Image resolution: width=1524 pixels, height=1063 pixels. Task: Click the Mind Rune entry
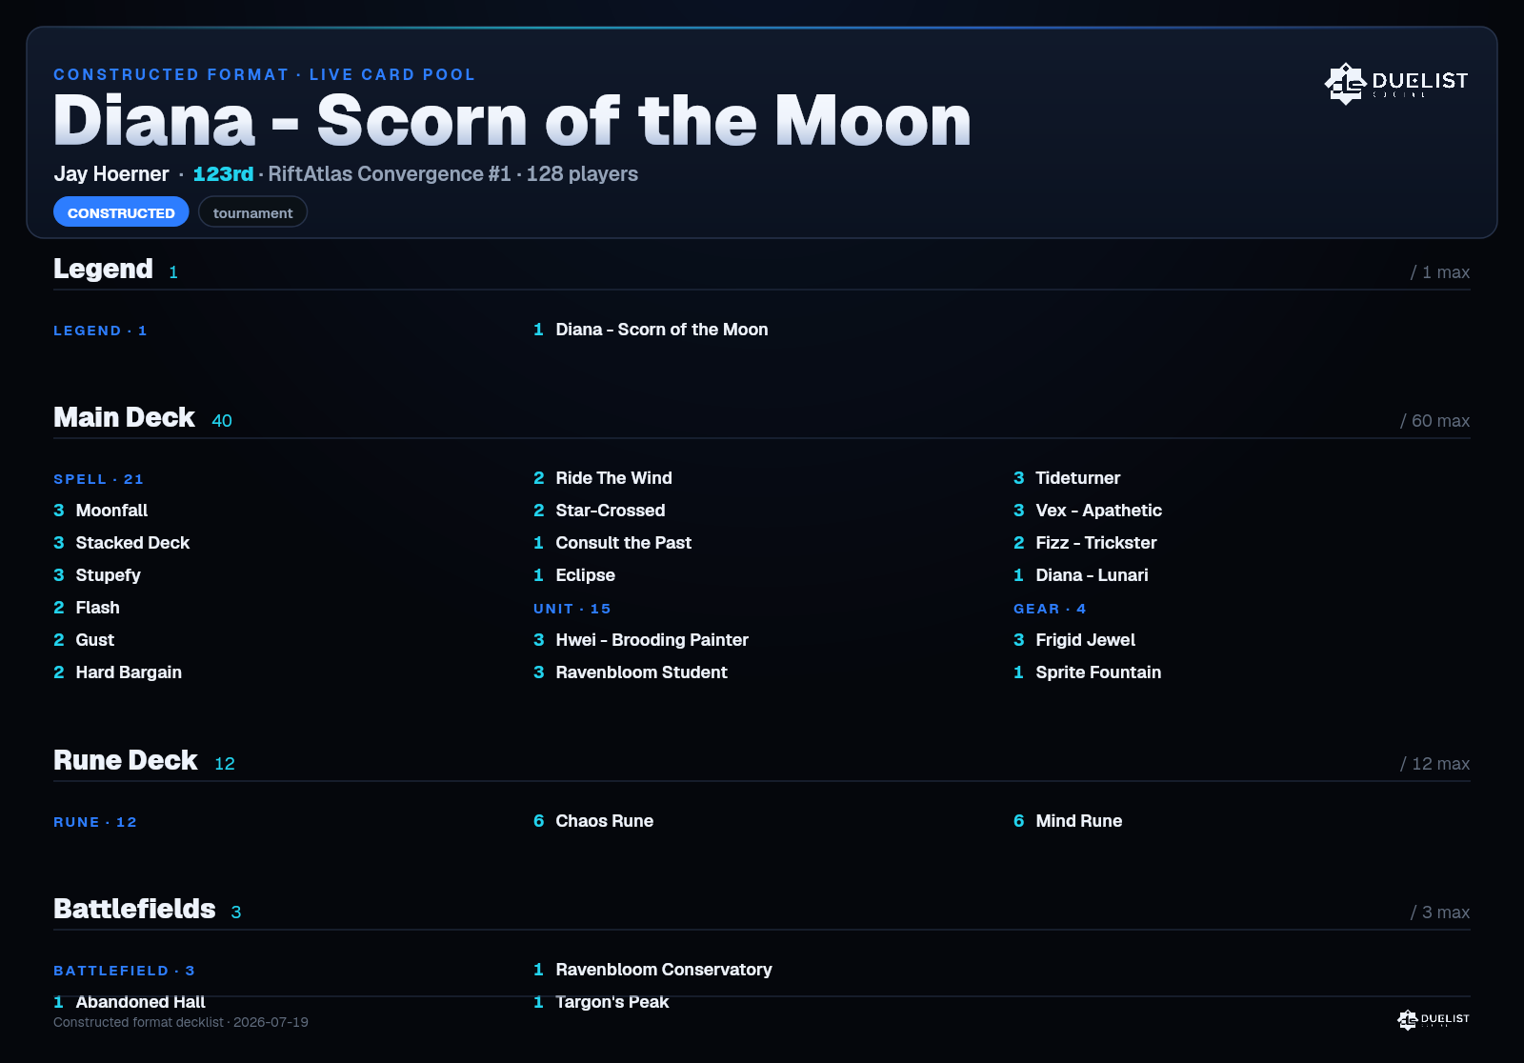point(1068,821)
